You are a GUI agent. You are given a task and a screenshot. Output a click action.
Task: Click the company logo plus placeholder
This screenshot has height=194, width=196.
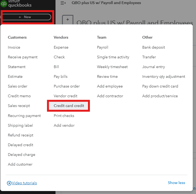(x=68, y=20)
